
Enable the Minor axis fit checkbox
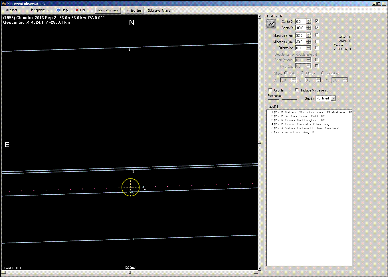click(x=317, y=42)
